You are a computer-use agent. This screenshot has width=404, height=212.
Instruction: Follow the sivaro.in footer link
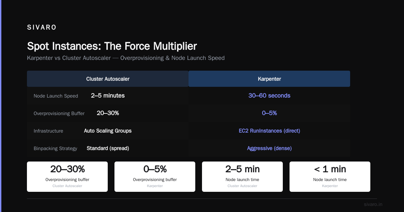[x=373, y=204]
